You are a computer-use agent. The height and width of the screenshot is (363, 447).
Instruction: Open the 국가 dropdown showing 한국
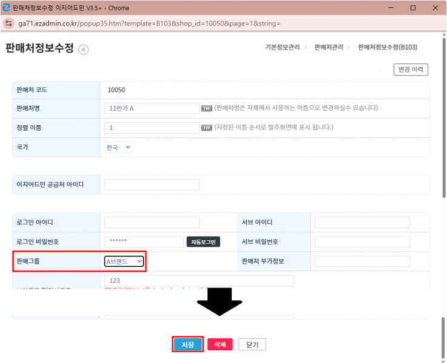coord(118,147)
